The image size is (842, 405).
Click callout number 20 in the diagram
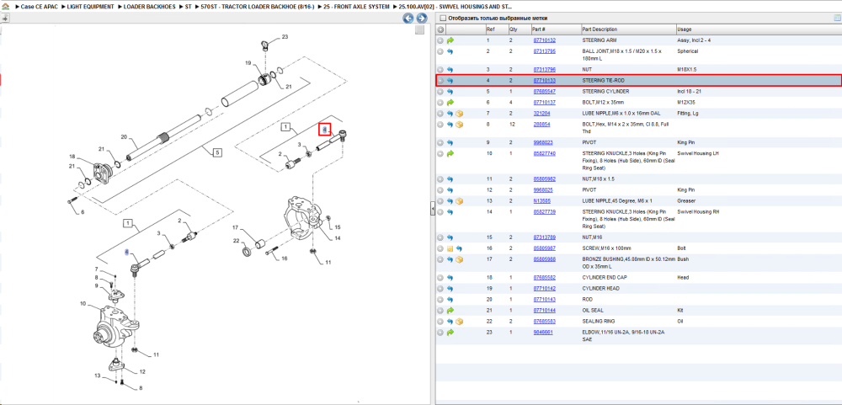coord(124,137)
